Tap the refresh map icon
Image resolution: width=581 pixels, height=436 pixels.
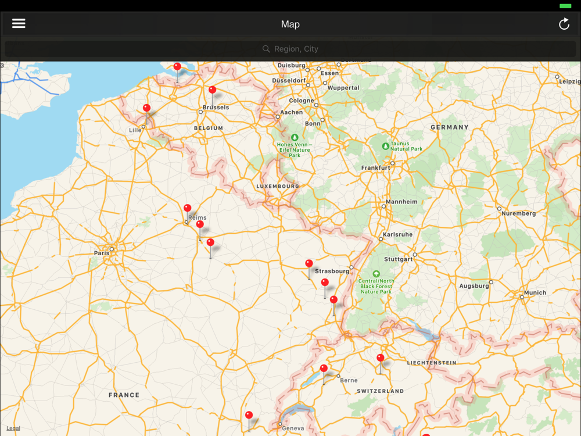point(564,24)
